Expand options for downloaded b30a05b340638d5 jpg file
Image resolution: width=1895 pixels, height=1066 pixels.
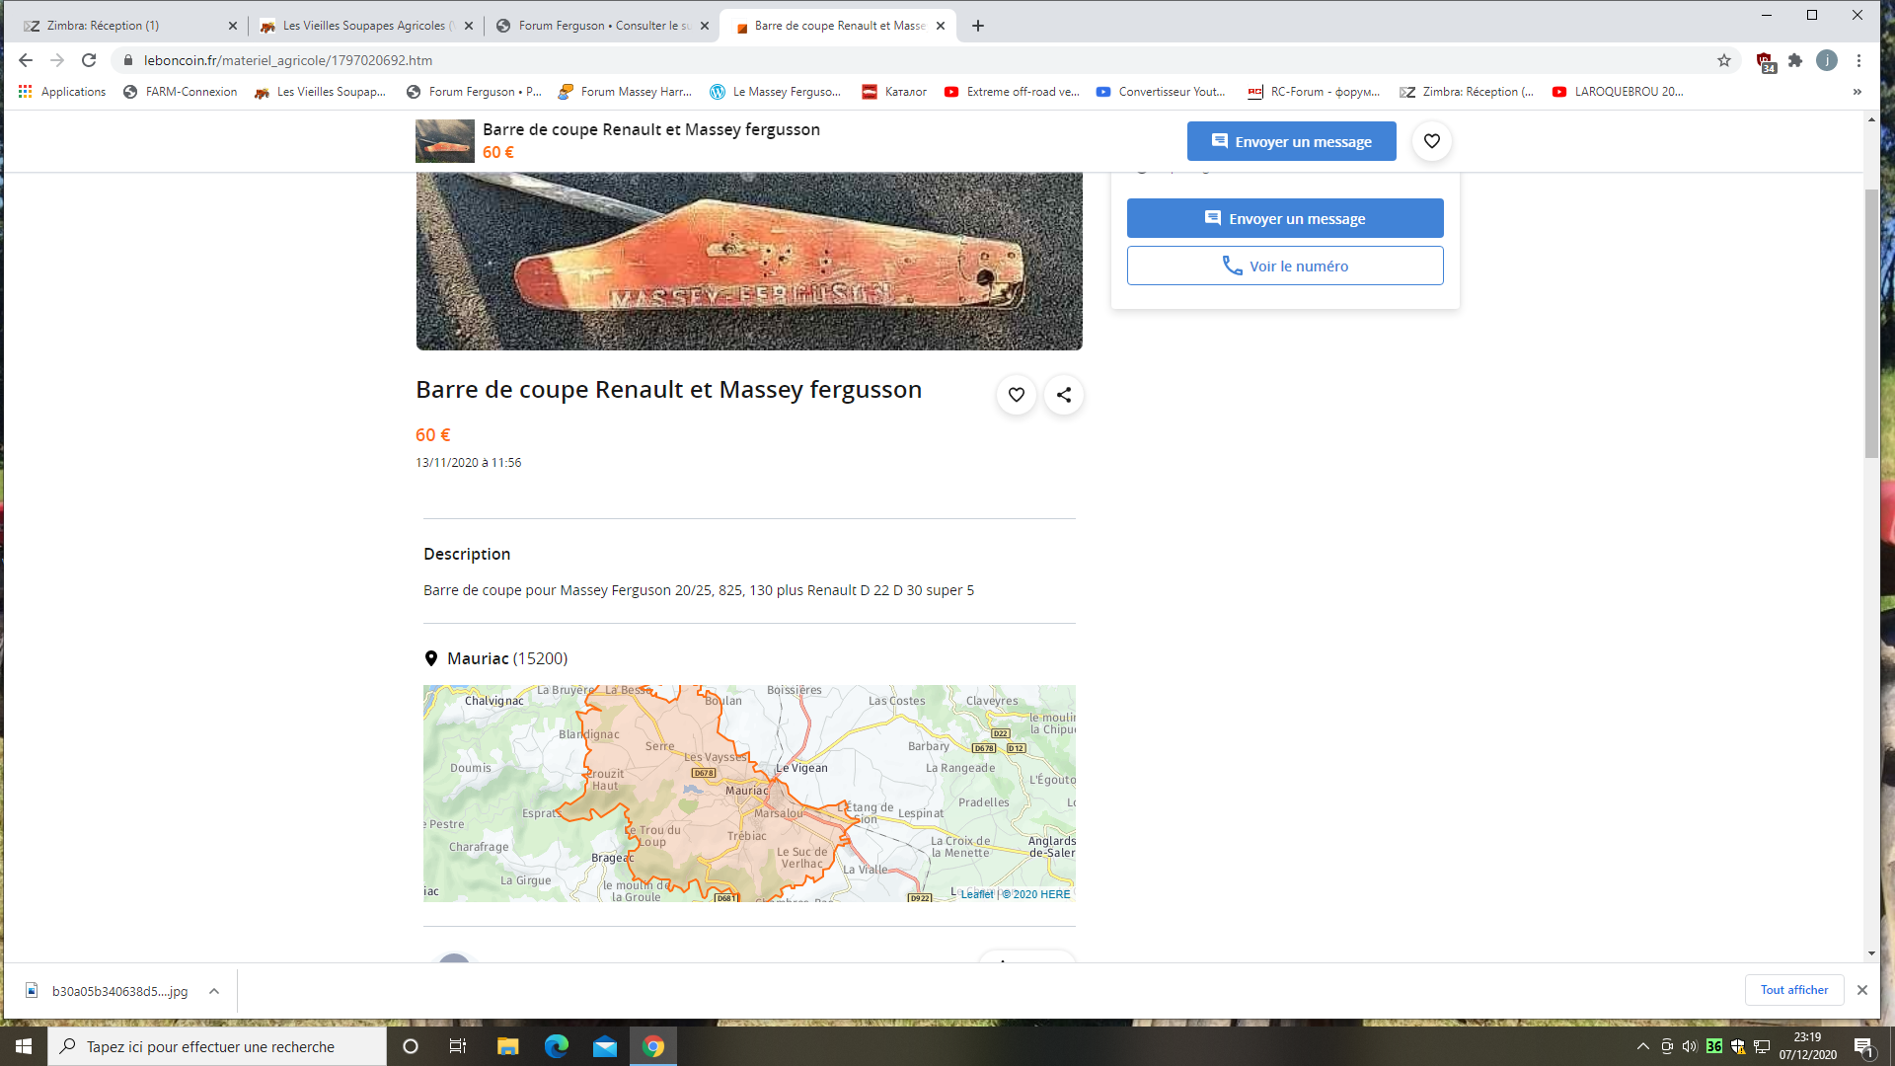[x=214, y=991]
